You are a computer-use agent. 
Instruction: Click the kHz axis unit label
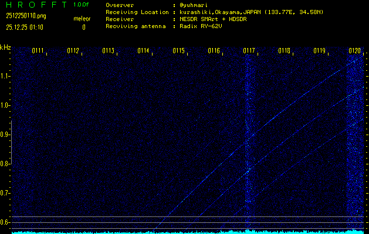coord(5,47)
